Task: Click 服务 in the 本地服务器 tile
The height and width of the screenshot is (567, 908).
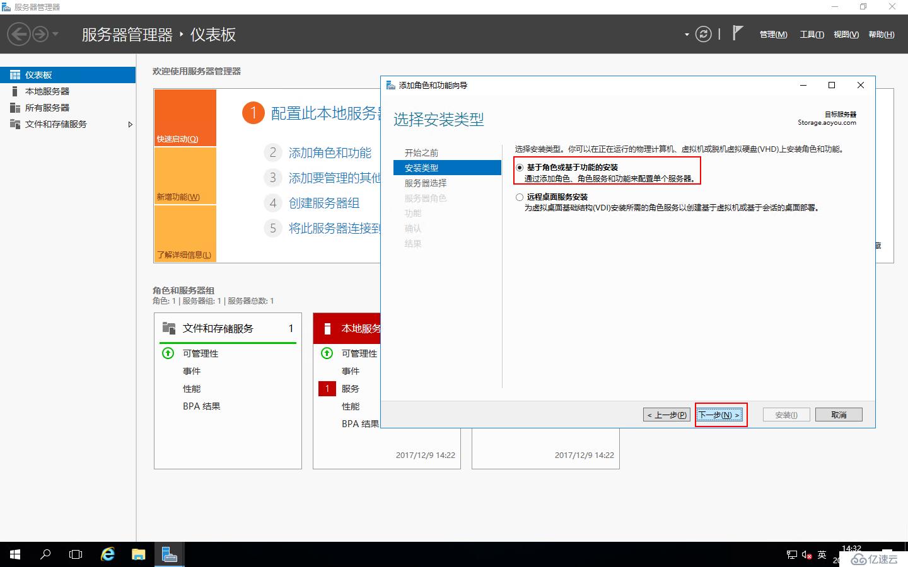Action: pyautogui.click(x=351, y=389)
